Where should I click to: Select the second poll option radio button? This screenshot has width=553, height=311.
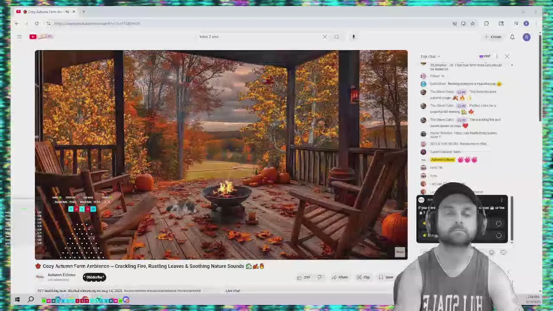click(x=499, y=235)
